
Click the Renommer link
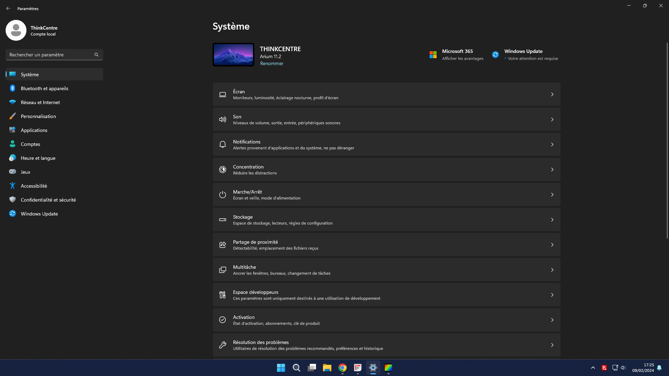271,63
